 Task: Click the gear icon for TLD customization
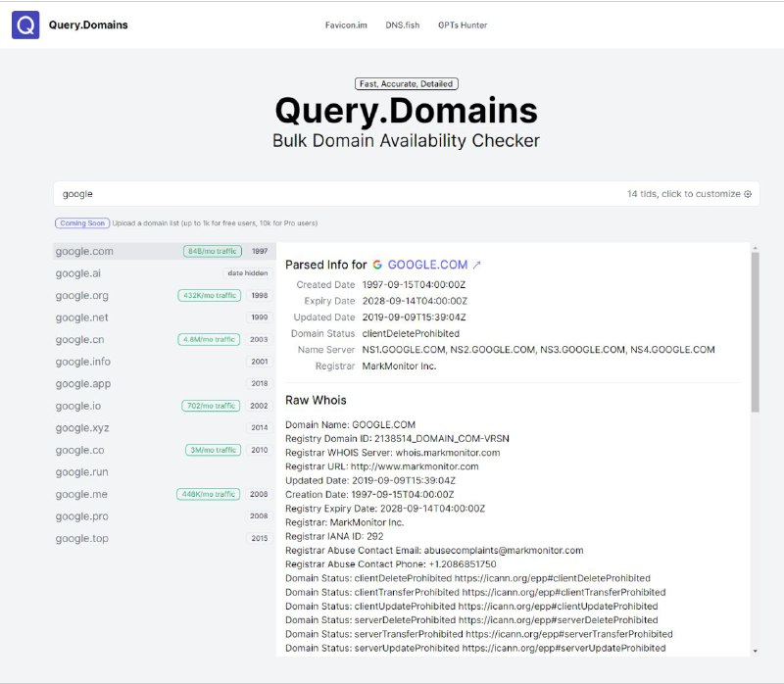click(748, 194)
